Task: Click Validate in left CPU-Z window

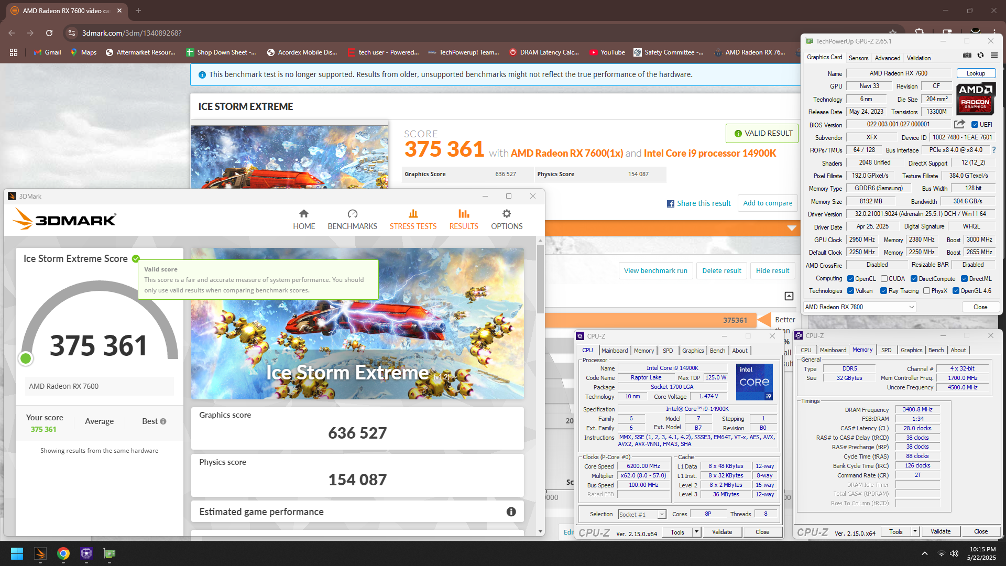Action: click(722, 532)
